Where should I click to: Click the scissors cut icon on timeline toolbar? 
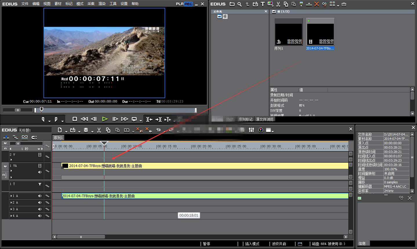pyautogui.click(x=99, y=130)
